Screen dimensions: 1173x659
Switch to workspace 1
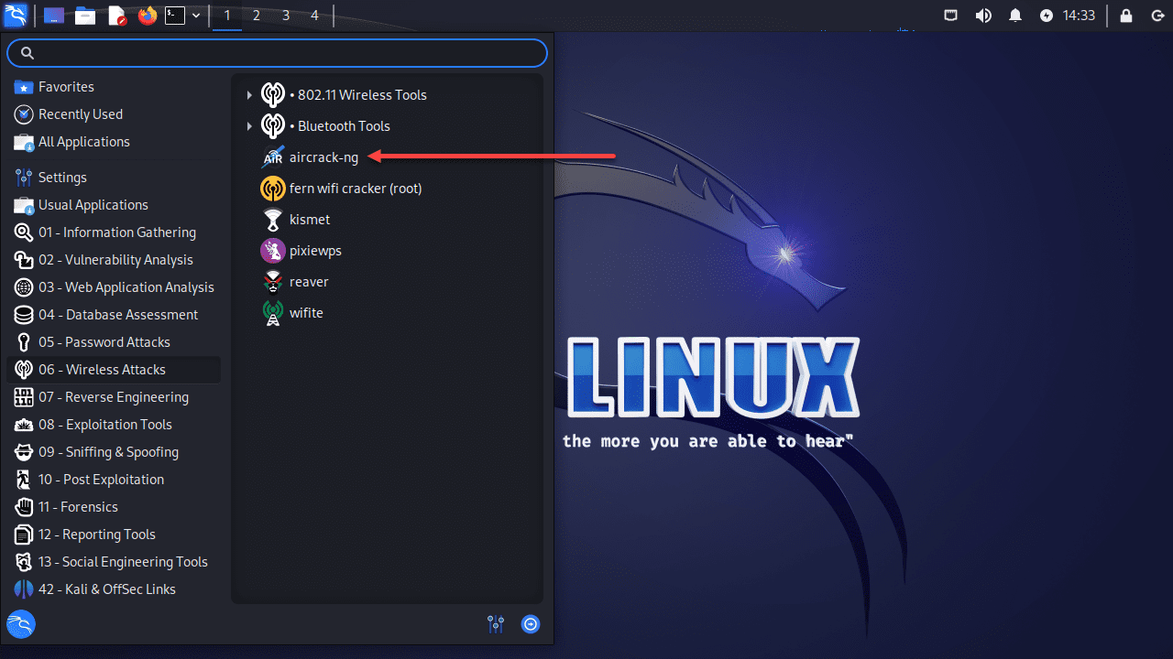point(227,16)
